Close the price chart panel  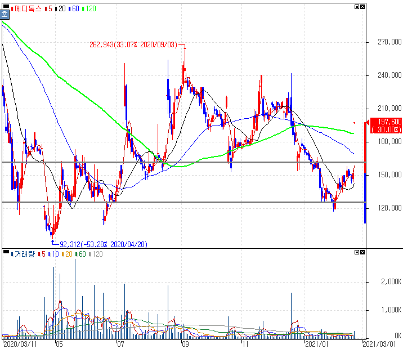pyautogui.click(x=362, y=7)
